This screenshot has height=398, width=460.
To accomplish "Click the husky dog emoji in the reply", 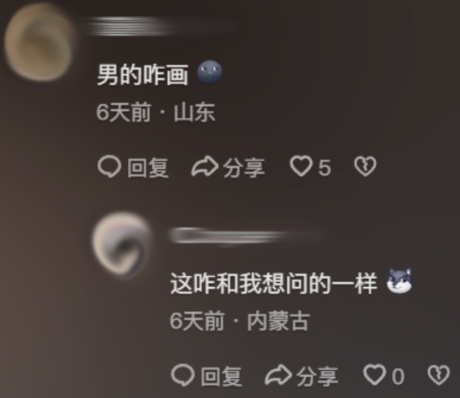I will point(400,281).
